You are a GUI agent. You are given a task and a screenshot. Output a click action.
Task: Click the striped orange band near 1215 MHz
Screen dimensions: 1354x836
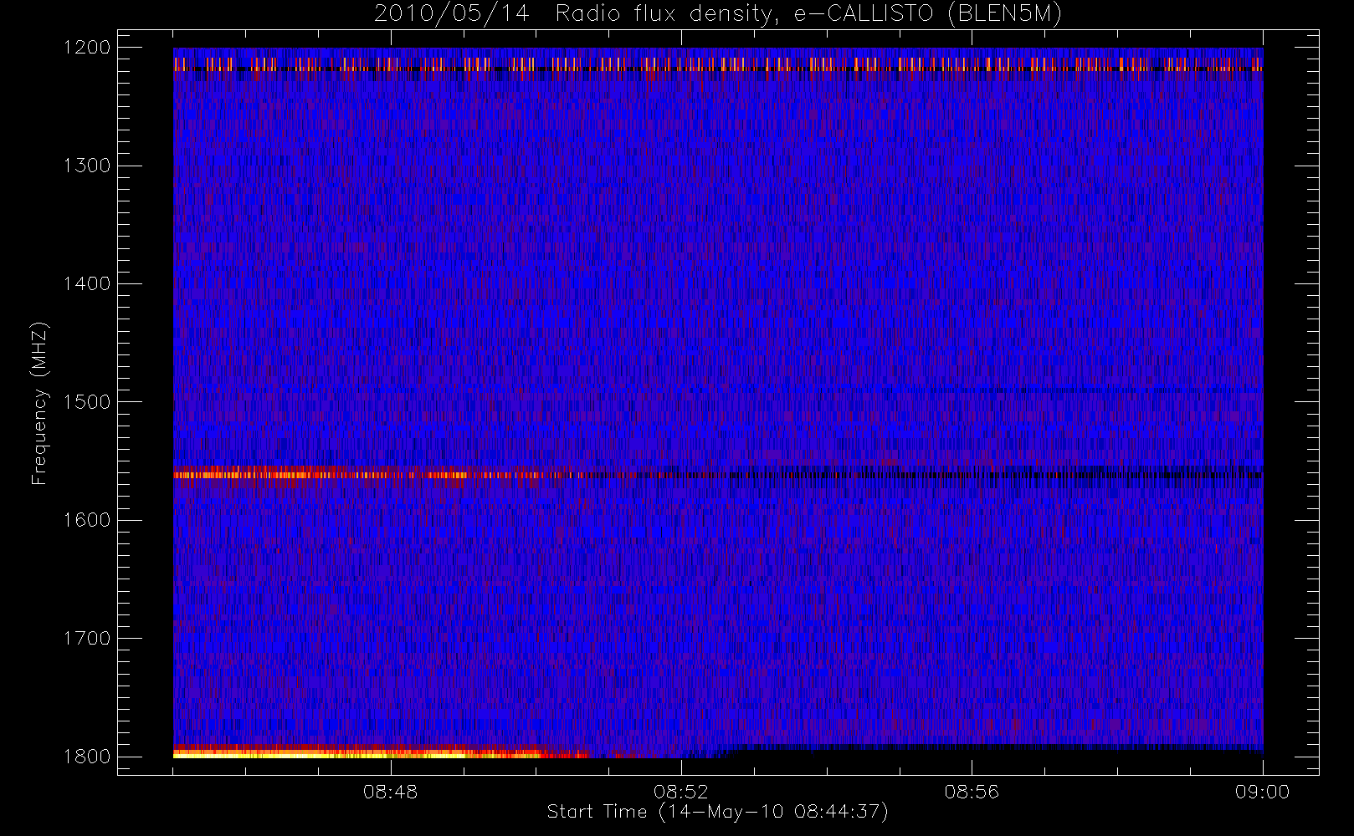pos(718,64)
